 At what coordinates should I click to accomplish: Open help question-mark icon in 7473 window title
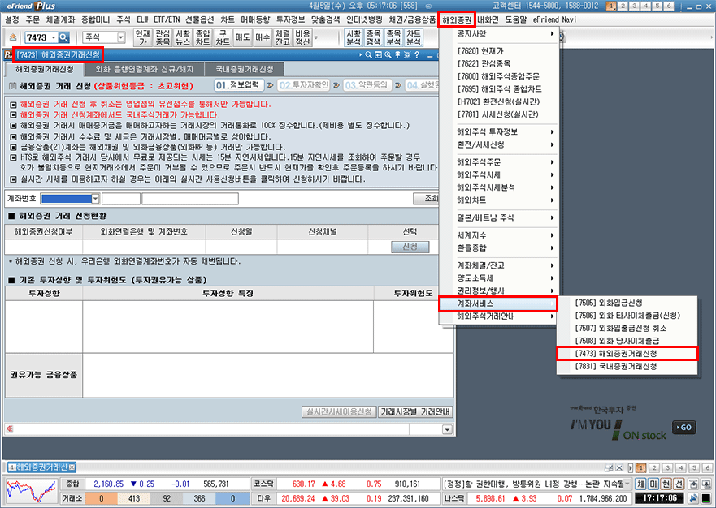416,54
